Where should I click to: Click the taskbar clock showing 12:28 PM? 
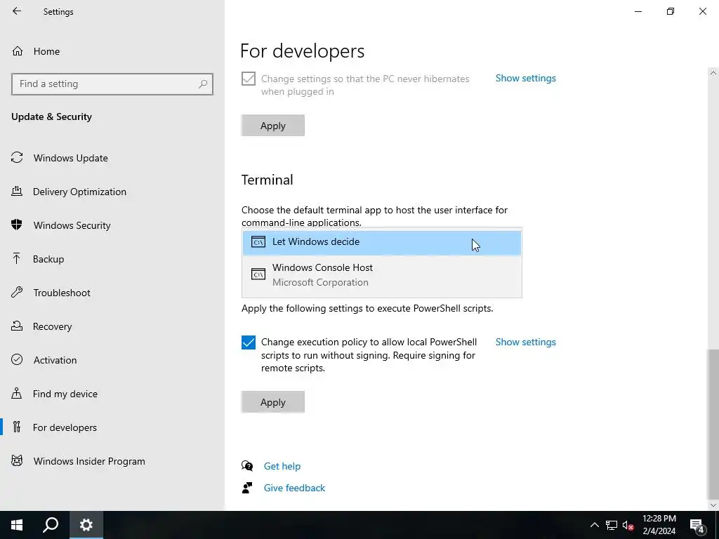[x=659, y=525]
